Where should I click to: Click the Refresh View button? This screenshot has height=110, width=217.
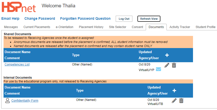click(x=149, y=19)
